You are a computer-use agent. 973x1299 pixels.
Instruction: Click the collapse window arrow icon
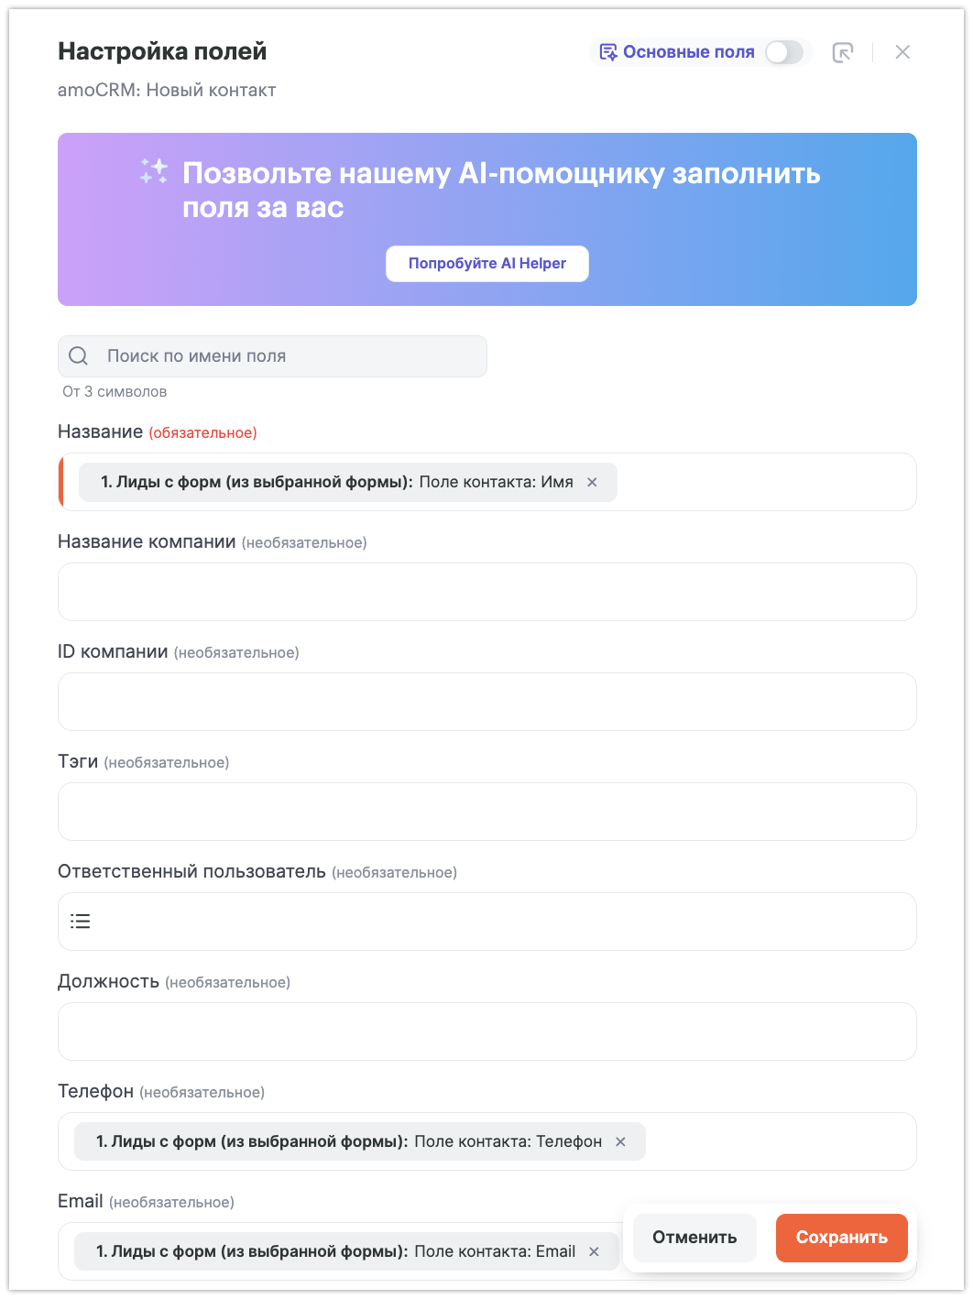842,52
